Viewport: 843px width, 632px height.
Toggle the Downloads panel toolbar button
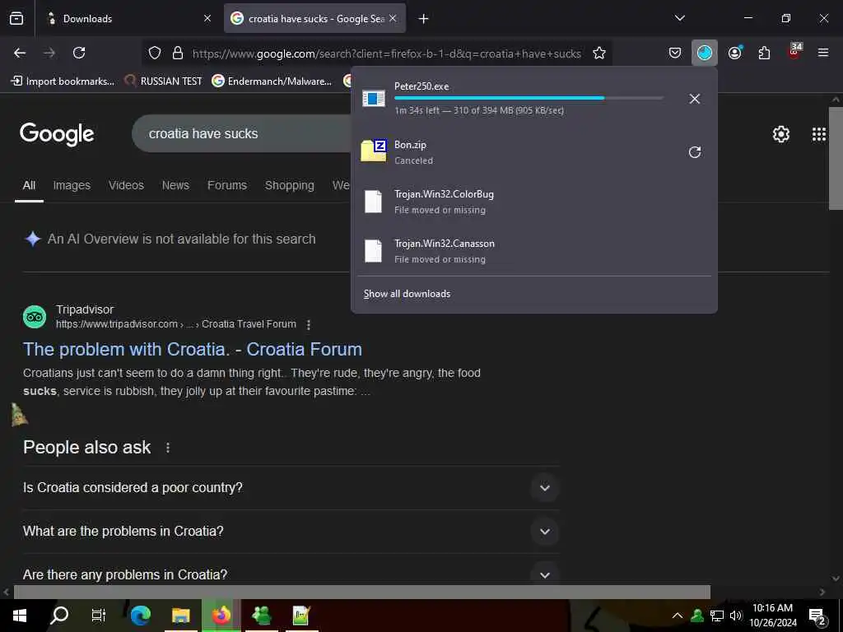click(705, 53)
